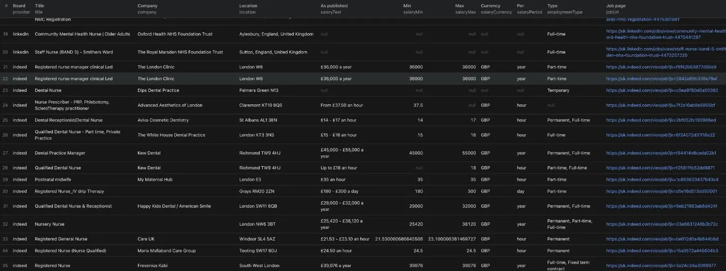Open the job link for Dental Practice Manager row
Image resolution: width=726 pixels, height=271 pixels.
click(661, 153)
